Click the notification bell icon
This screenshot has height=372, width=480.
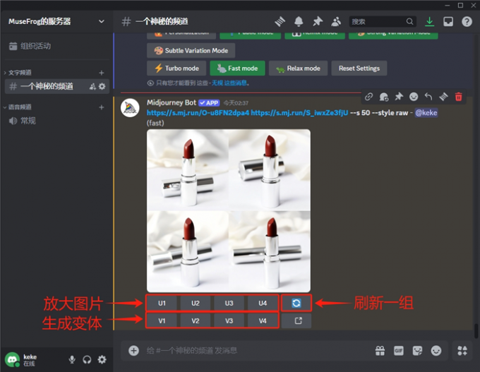point(299,21)
